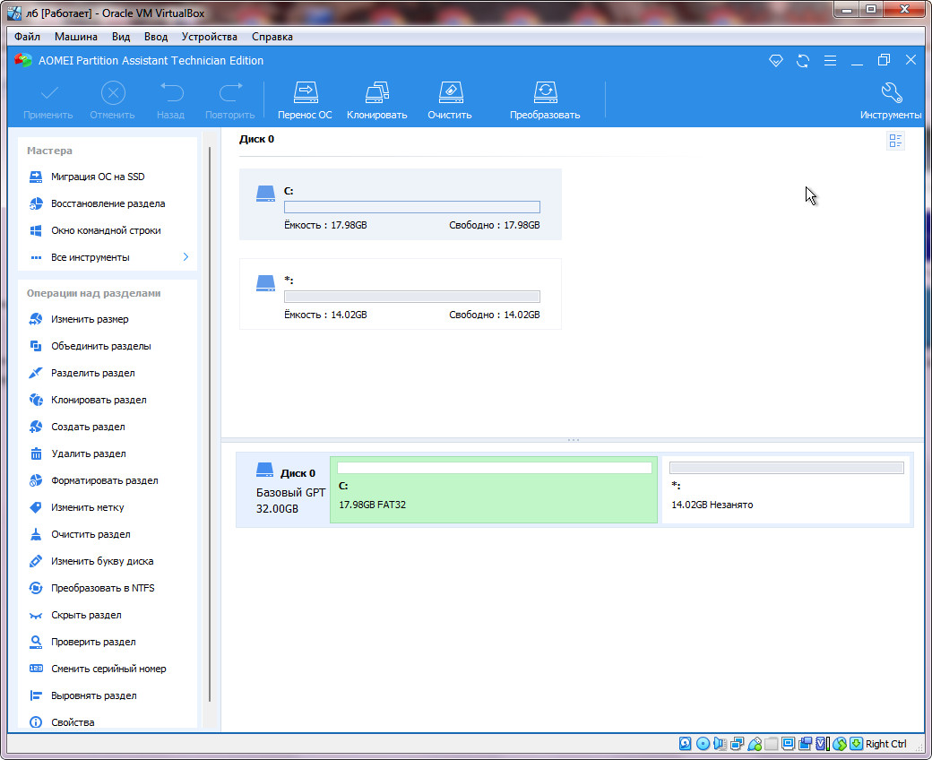This screenshot has height=760, width=932.
Task: Click the diamond upgrade icon in title bar
Action: [776, 61]
